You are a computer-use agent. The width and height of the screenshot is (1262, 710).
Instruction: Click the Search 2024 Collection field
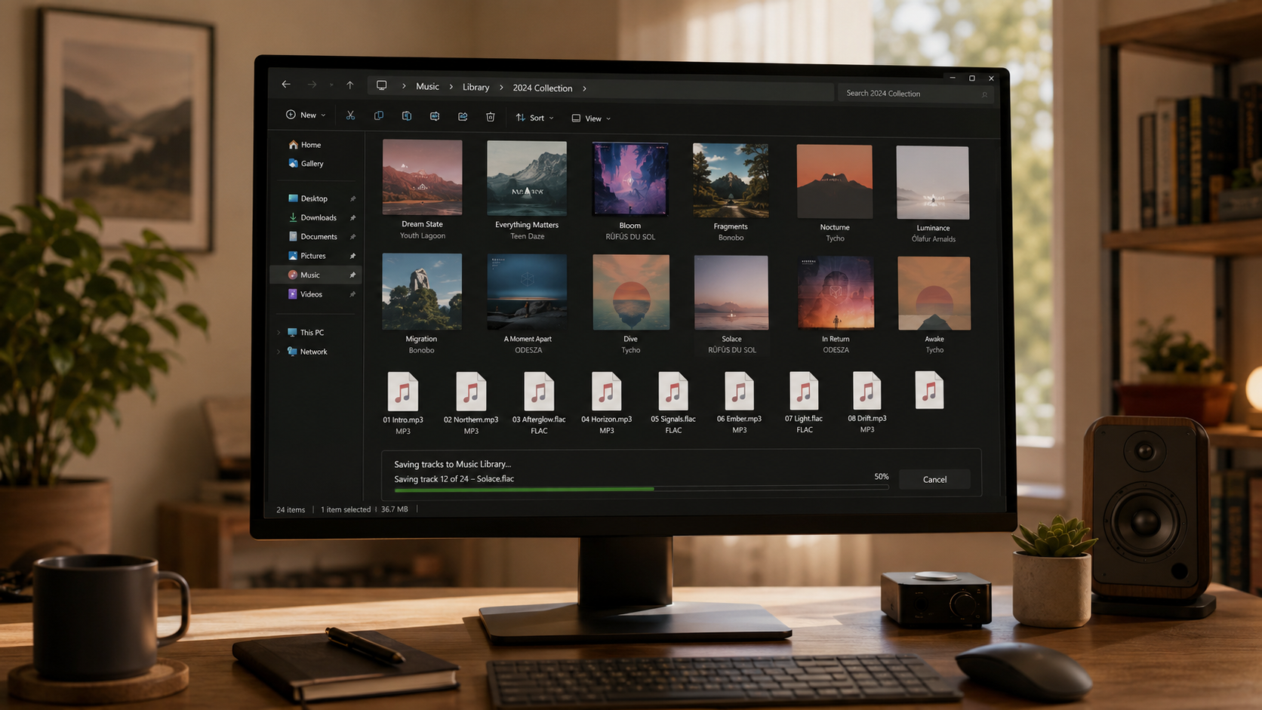(x=915, y=94)
